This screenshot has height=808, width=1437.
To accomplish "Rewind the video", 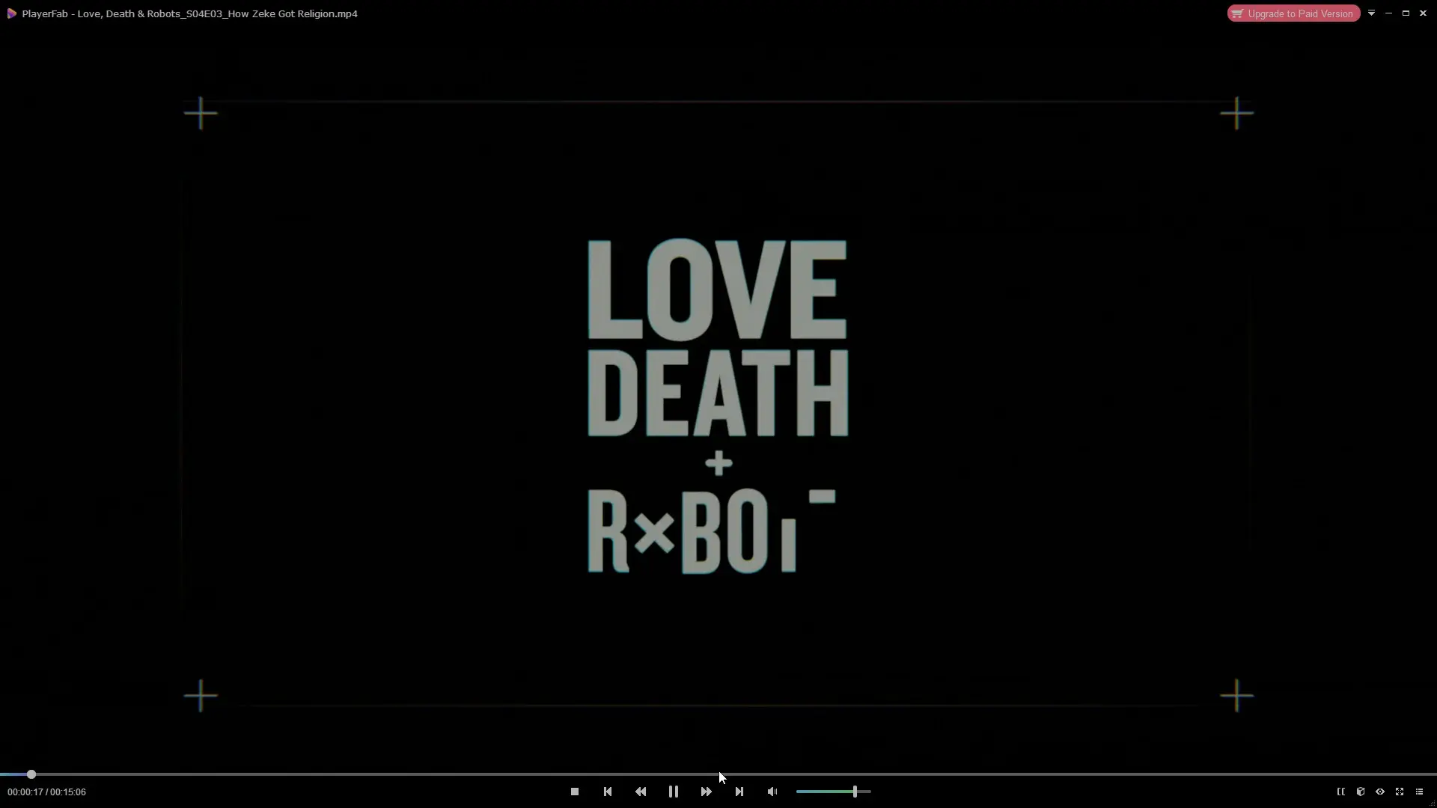I will coord(641,792).
